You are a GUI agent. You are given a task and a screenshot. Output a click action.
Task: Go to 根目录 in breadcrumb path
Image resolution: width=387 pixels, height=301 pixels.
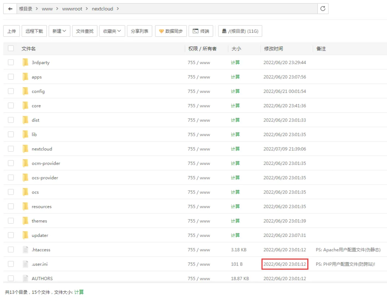point(26,9)
